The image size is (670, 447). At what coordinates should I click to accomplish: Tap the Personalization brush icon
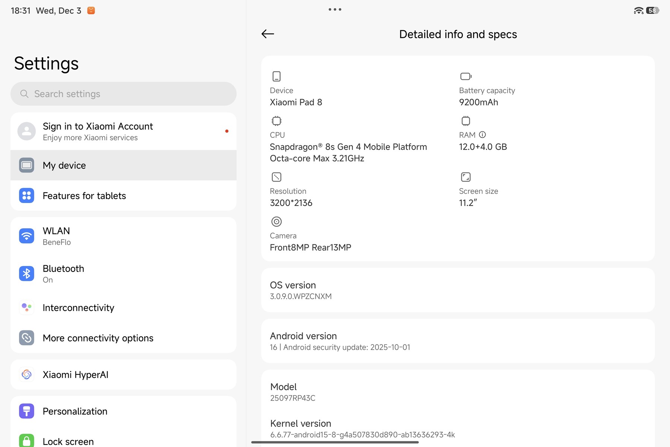pos(26,411)
